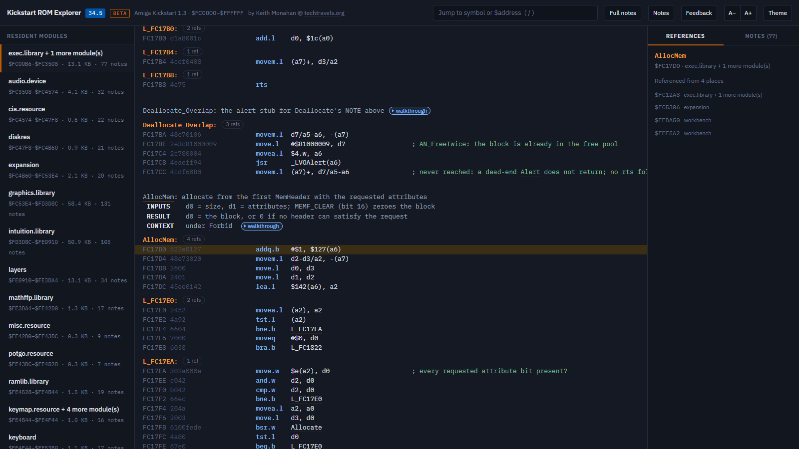Open the expansion module in sidebar
The image size is (799, 449).
pyautogui.click(x=67, y=170)
